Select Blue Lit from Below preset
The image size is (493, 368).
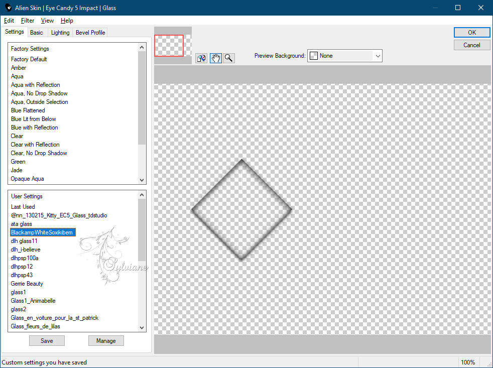[33, 118]
